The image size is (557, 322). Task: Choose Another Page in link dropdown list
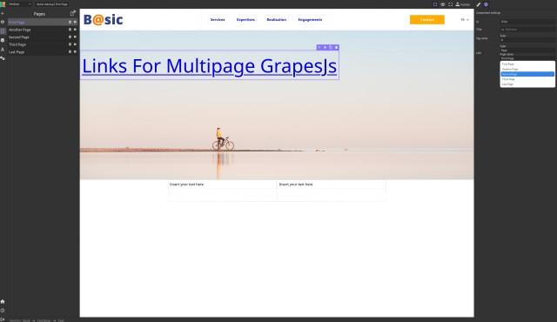tap(527, 70)
